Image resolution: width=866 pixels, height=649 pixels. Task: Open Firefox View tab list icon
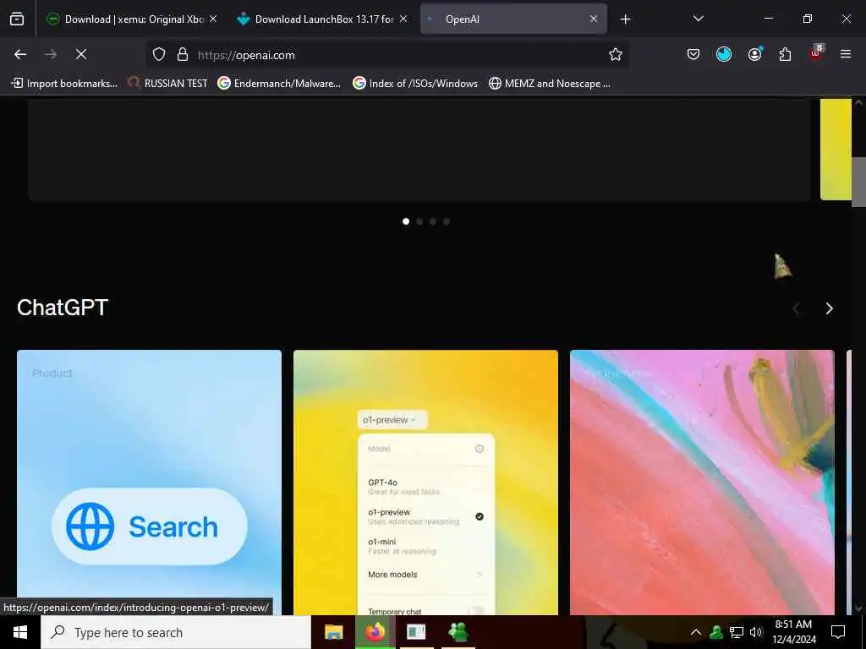coord(17,19)
